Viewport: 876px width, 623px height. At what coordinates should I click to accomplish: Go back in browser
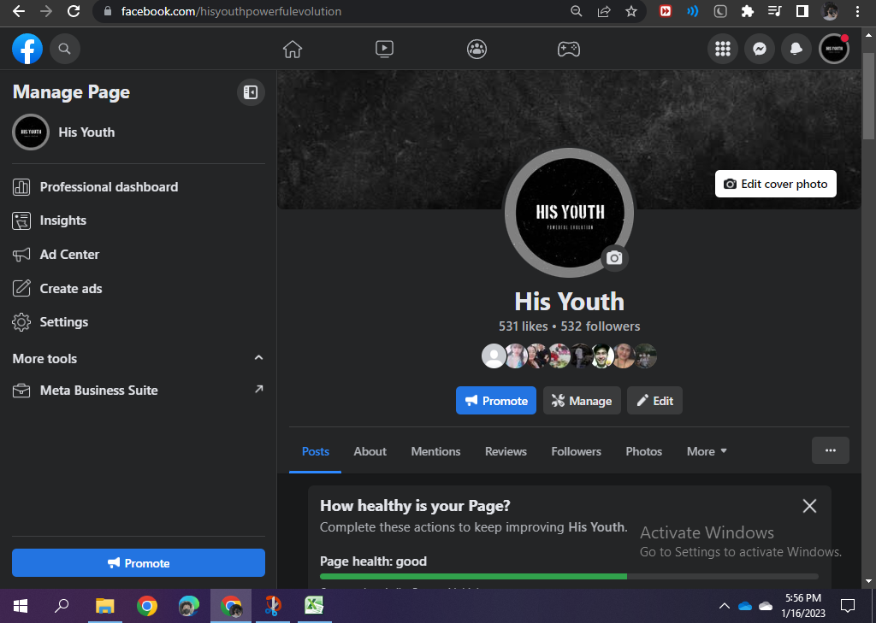coord(19,11)
